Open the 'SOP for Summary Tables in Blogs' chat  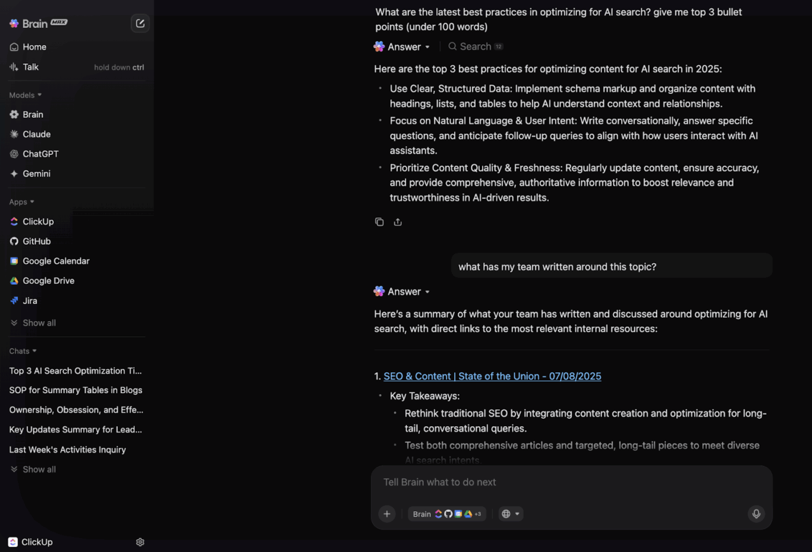(75, 390)
